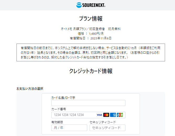Click the American Express icon
This screenshot has width=175, height=136.
coord(113,115)
